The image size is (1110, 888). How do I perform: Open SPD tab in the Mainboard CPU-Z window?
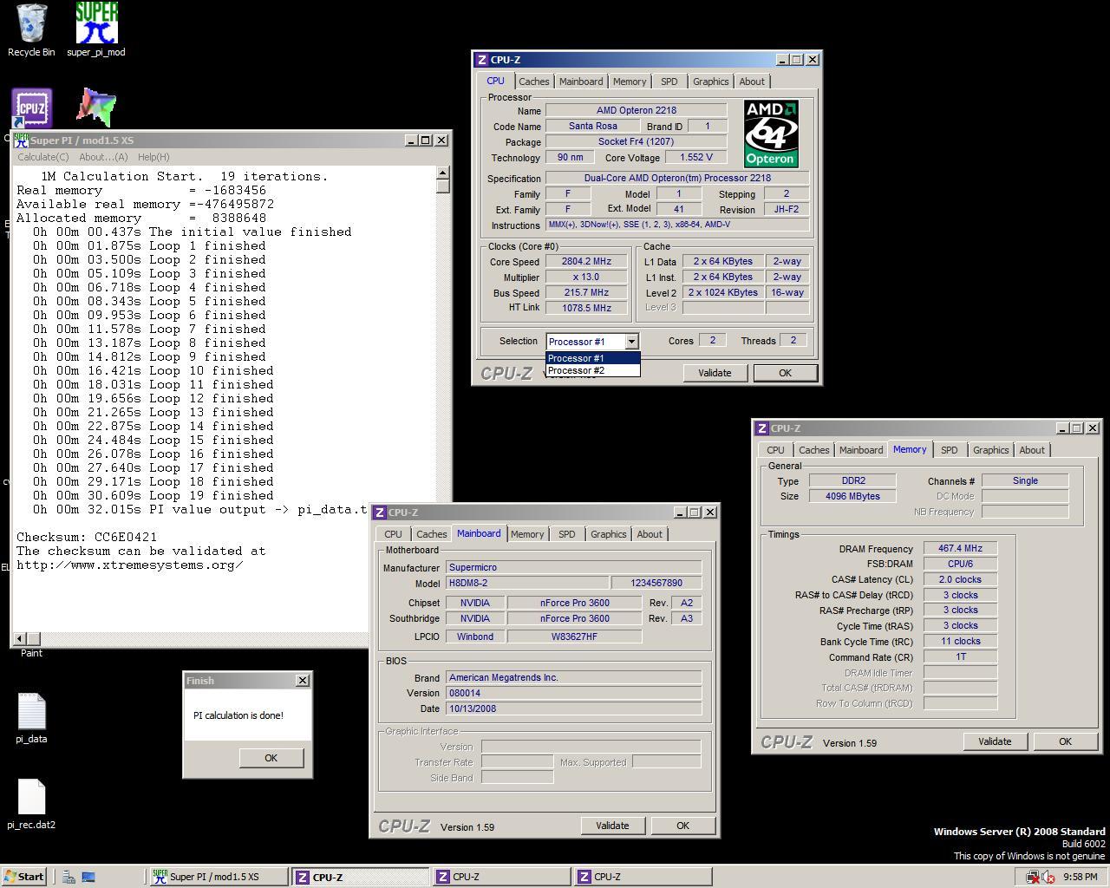tap(566, 534)
